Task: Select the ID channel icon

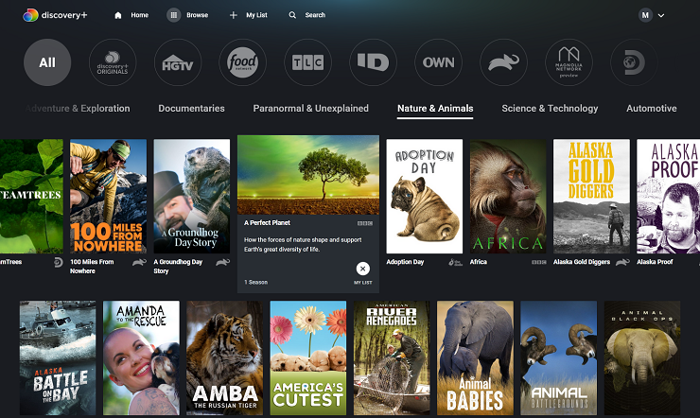Action: tap(374, 62)
